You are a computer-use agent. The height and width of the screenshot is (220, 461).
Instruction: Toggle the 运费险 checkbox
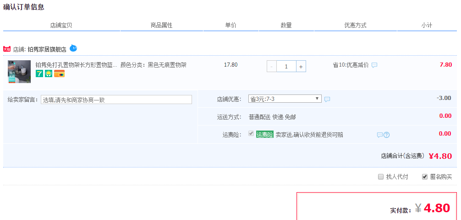pyautogui.click(x=251, y=134)
